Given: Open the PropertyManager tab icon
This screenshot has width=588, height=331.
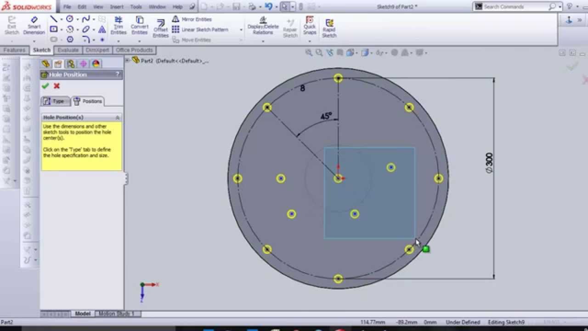Looking at the screenshot, I should [x=58, y=64].
